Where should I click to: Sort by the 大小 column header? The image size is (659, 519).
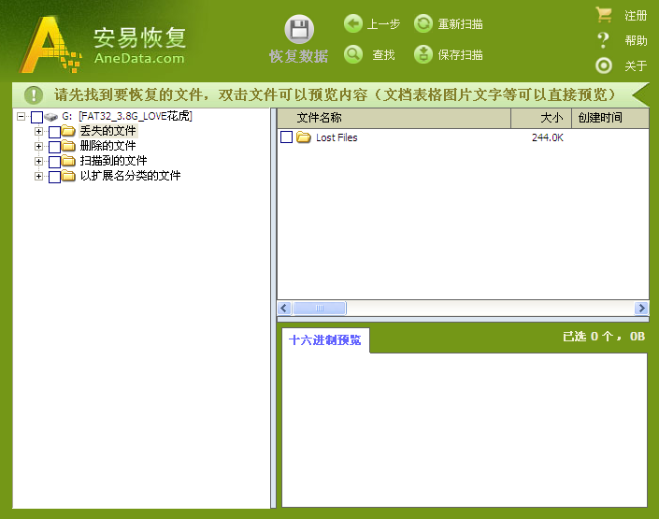pos(541,118)
